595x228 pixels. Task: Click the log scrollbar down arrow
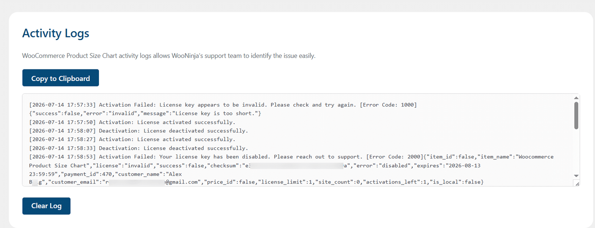(x=576, y=176)
